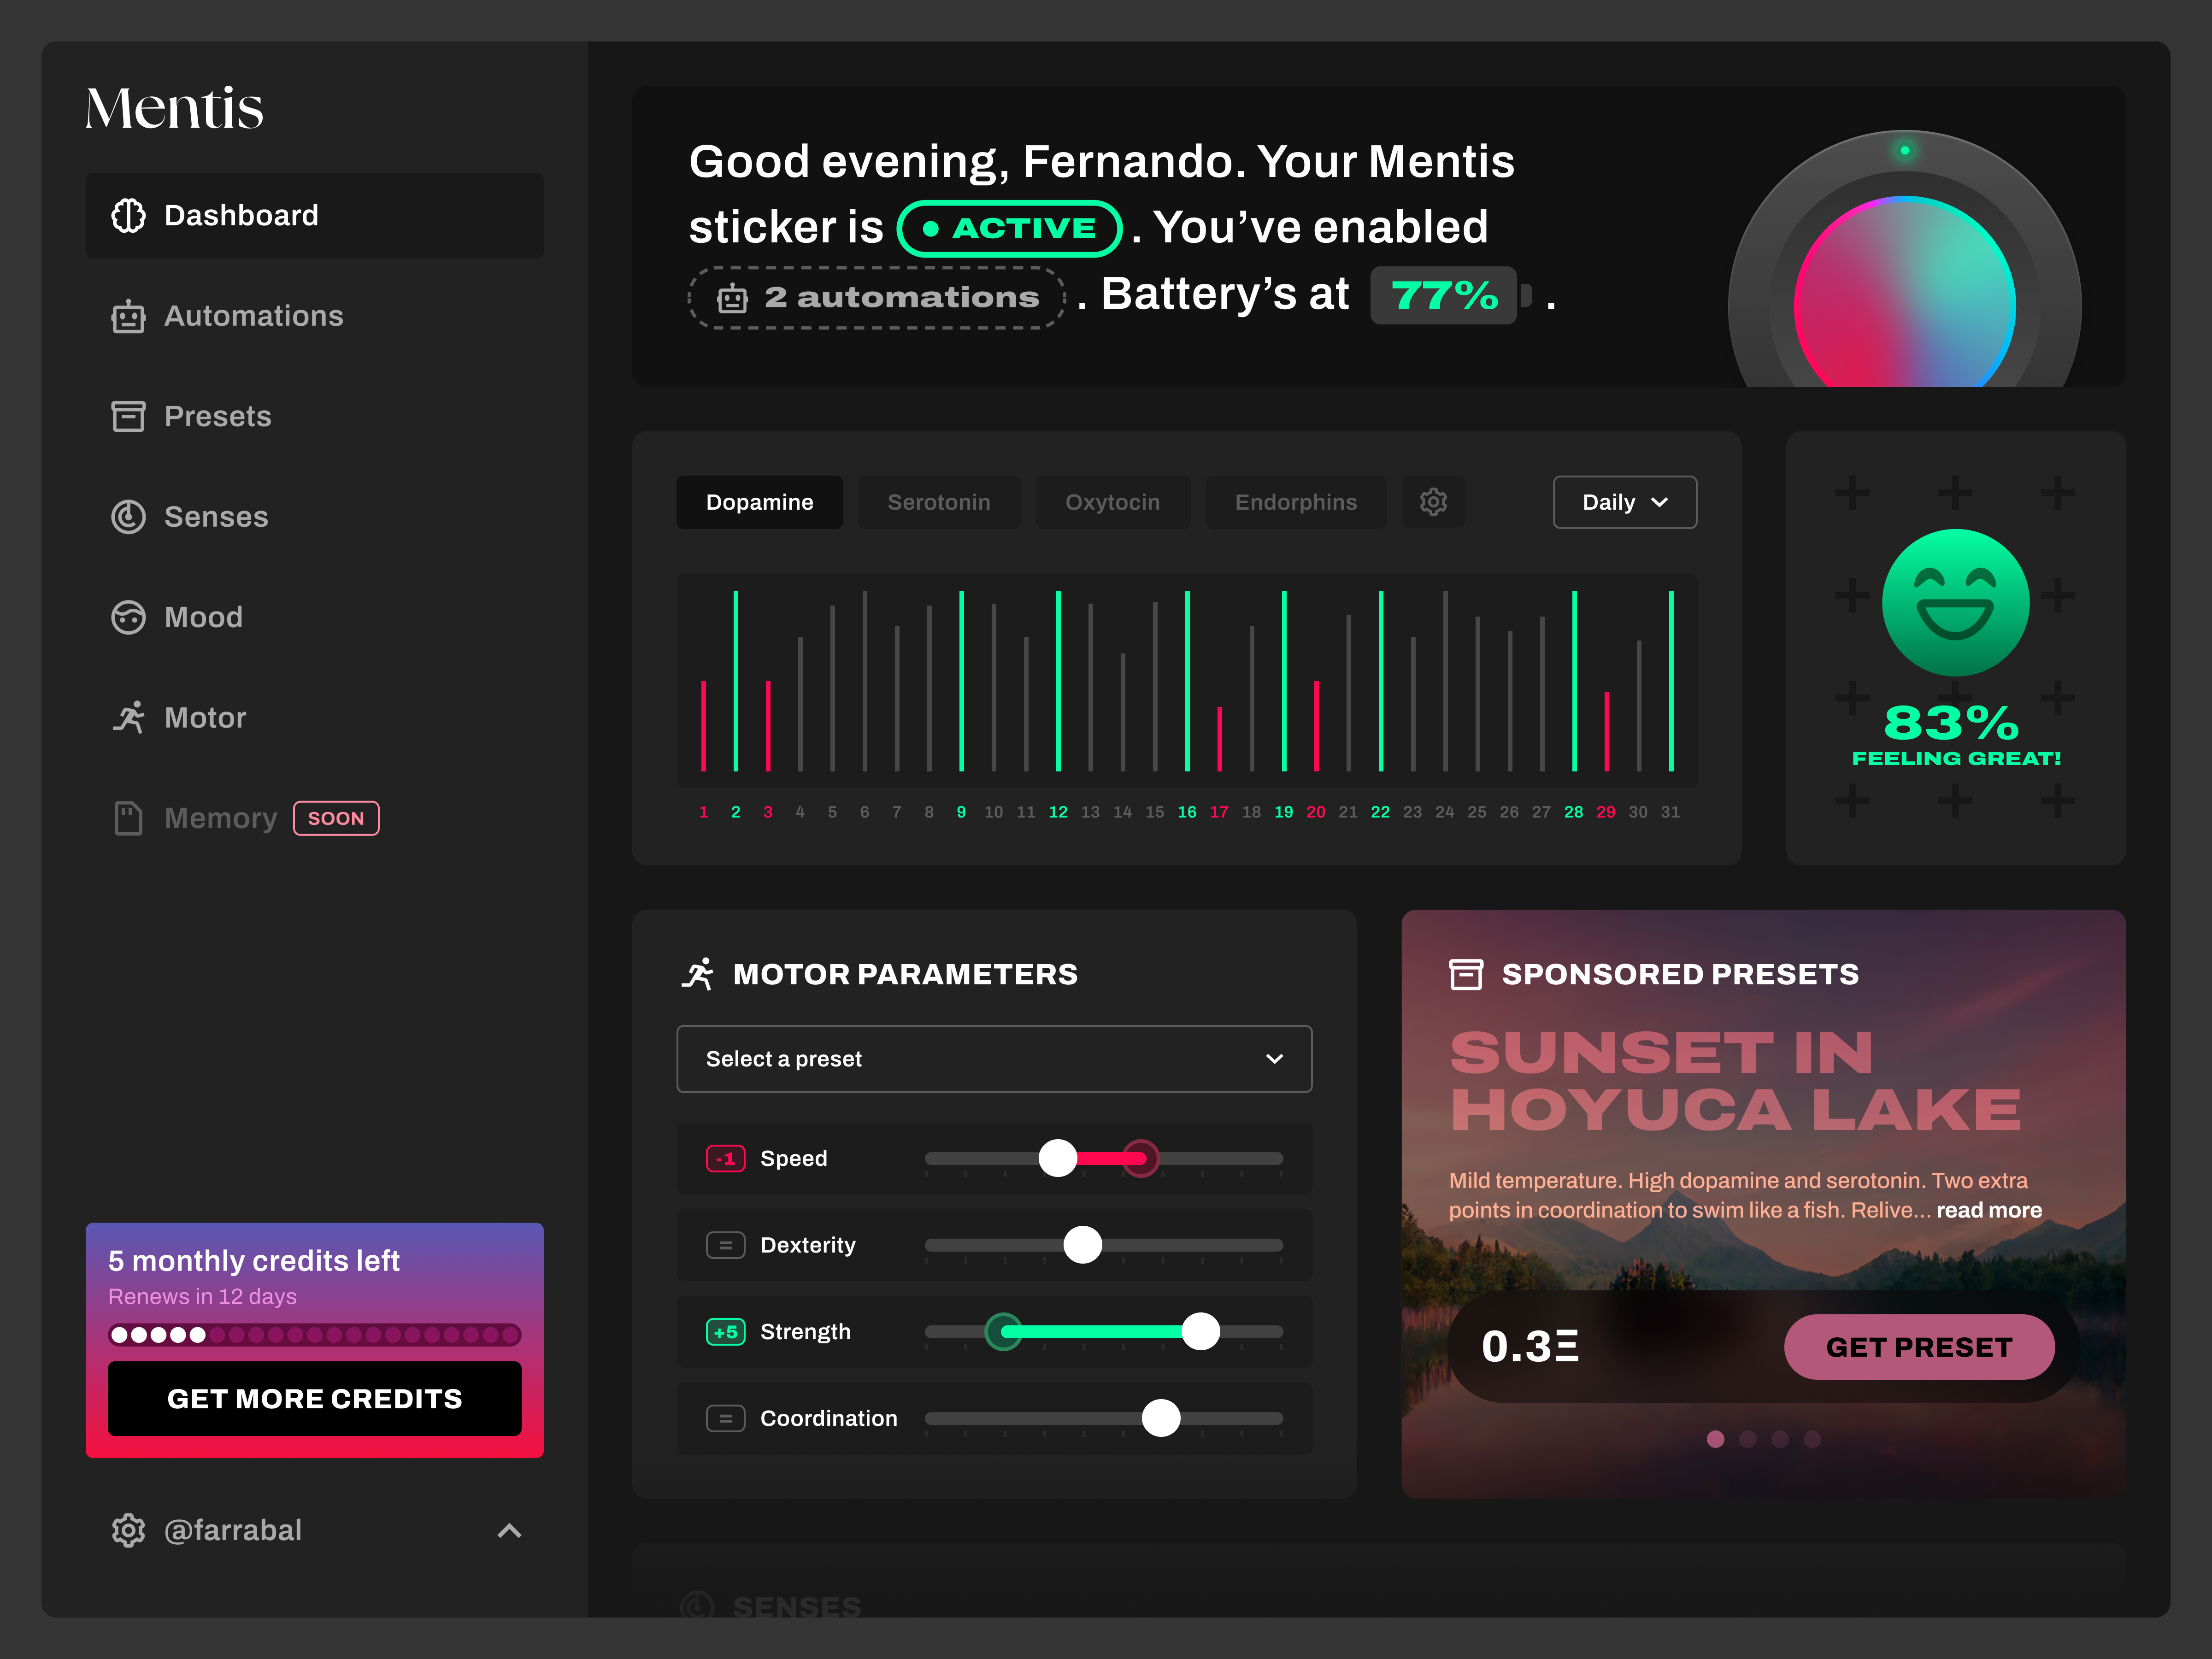Select the second carousel dot under Sponsored Presets
The image size is (2212, 1659).
coord(1747,1439)
